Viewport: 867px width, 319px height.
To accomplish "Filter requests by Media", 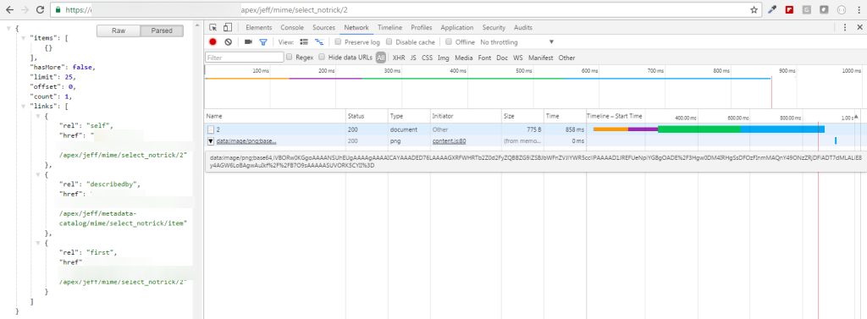I will [x=464, y=58].
